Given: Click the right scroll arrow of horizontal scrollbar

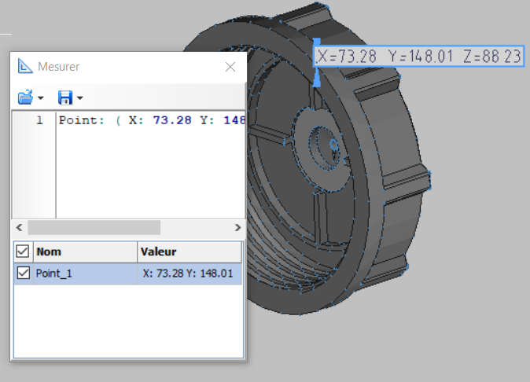Looking at the screenshot, I should 237,228.
